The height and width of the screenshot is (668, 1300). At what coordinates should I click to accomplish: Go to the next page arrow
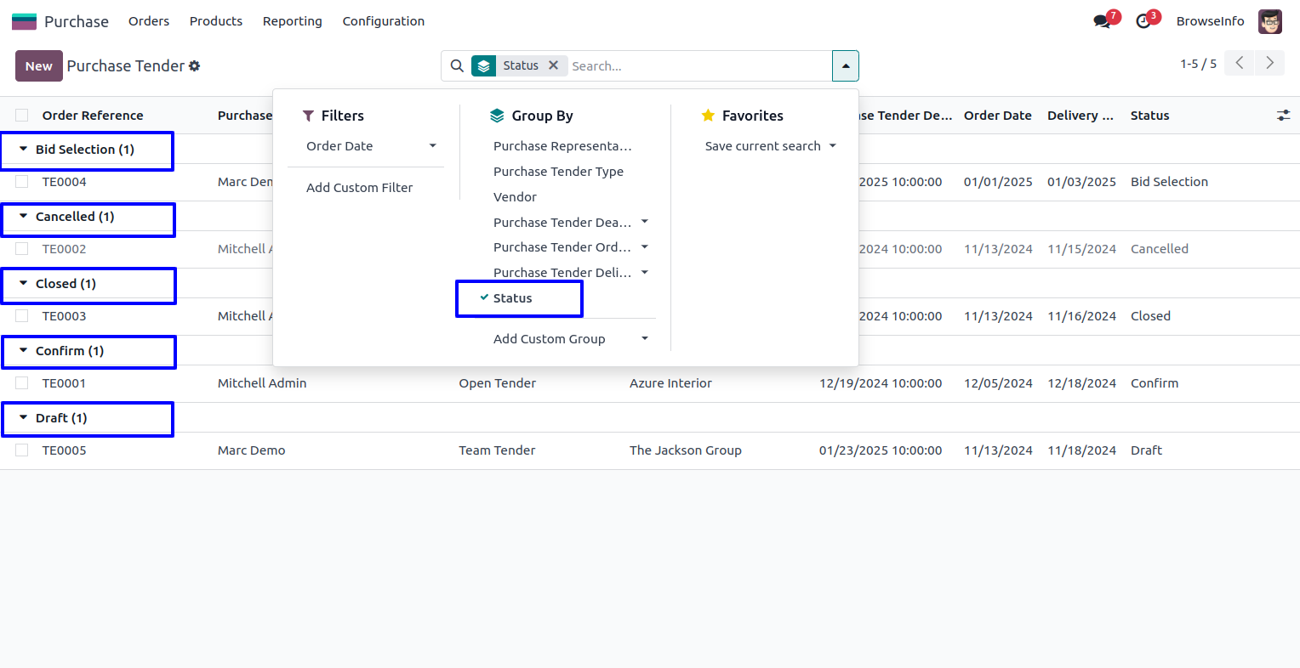click(1269, 63)
